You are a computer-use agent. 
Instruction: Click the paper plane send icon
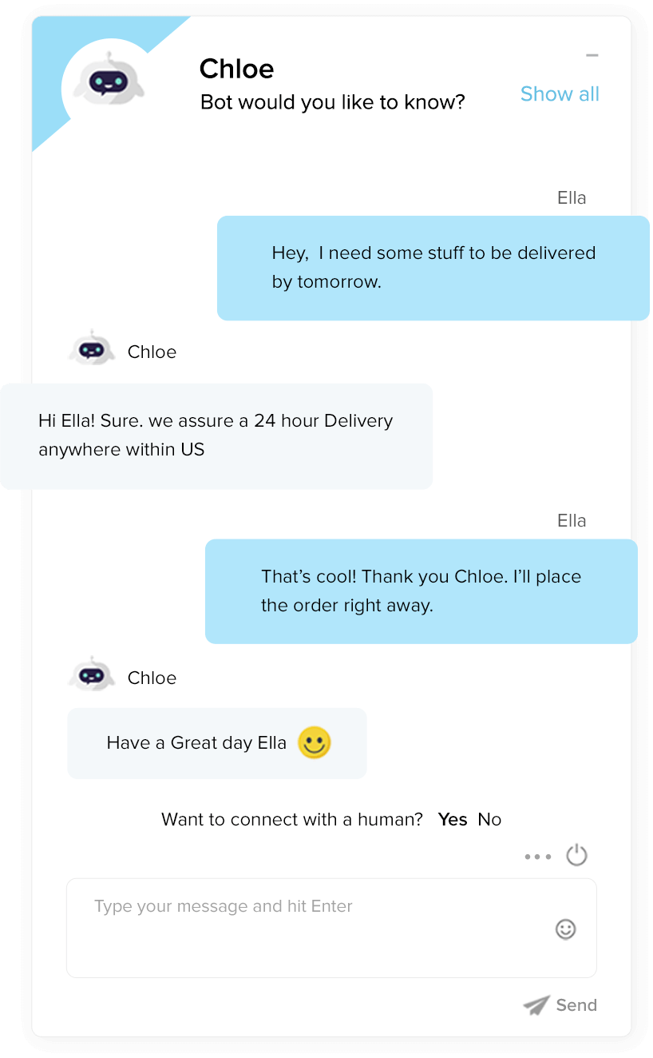coord(536,1005)
